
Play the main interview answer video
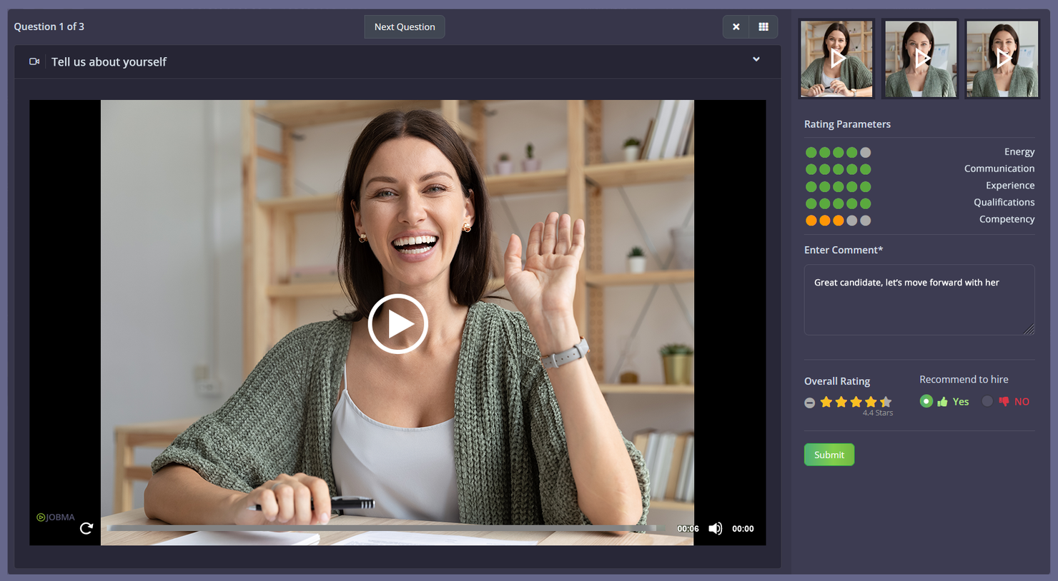[398, 323]
